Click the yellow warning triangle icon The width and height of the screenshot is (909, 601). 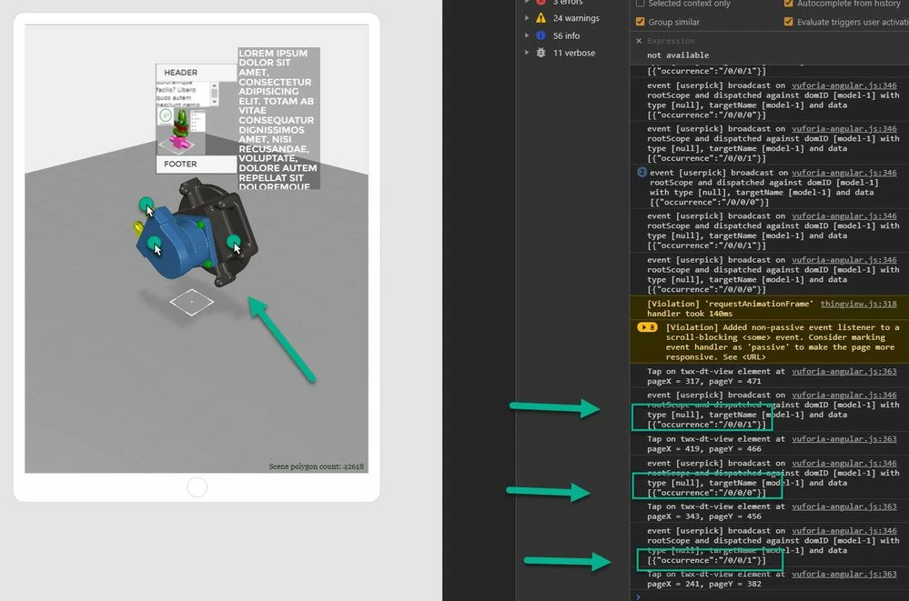540,18
